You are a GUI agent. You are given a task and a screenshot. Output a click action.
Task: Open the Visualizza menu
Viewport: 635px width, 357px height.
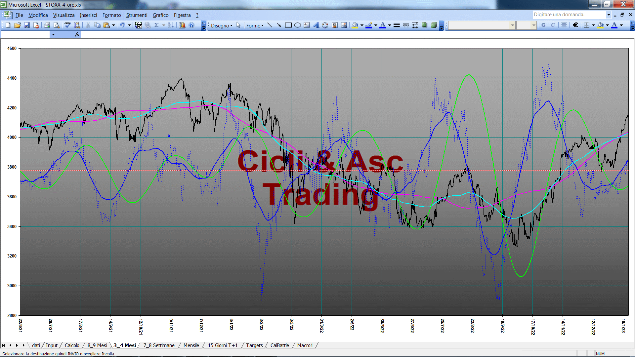coord(63,15)
